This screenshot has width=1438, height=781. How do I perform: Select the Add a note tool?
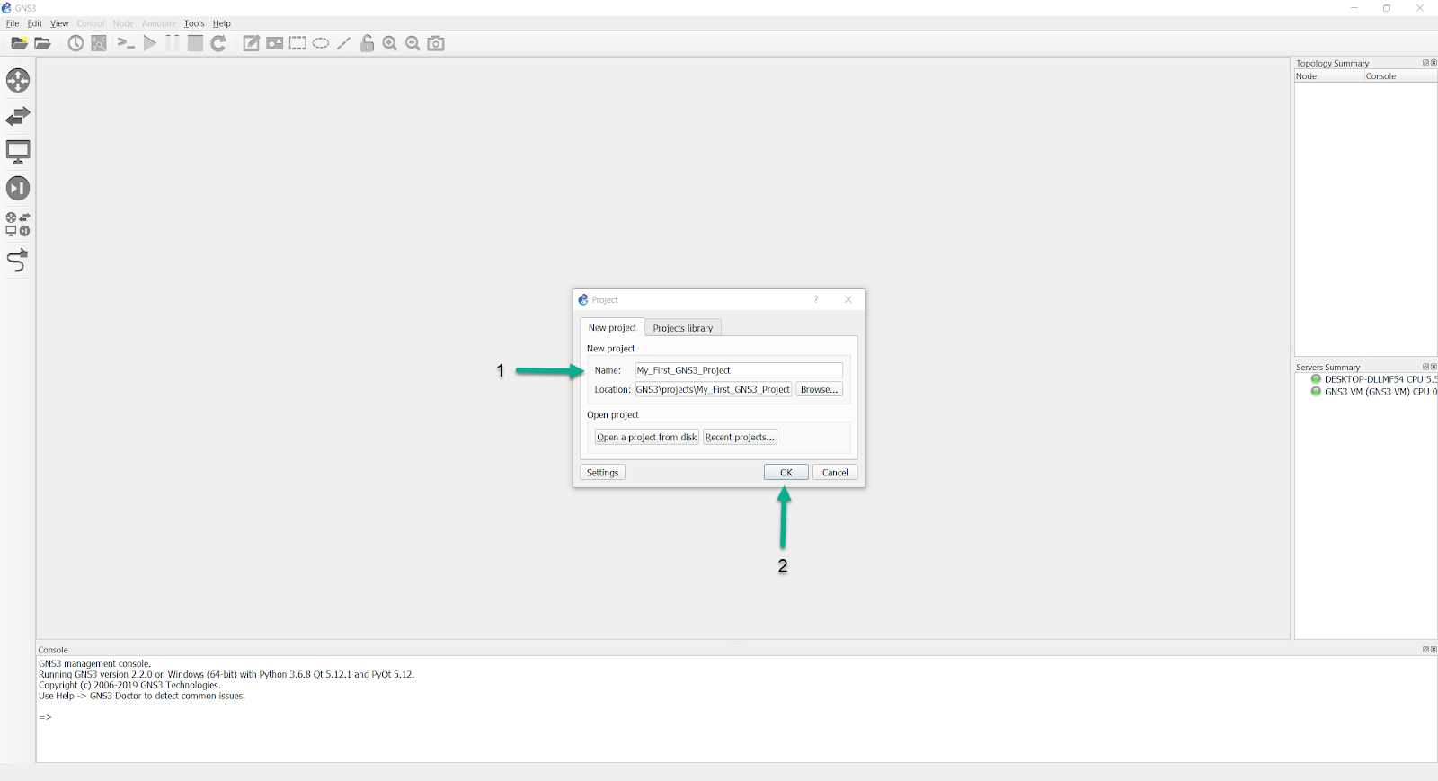pyautogui.click(x=252, y=43)
